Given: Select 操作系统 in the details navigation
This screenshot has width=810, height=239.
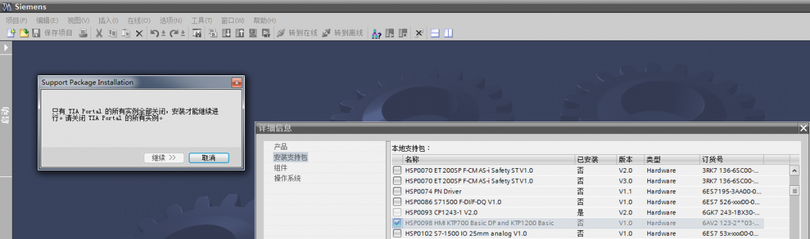Looking at the screenshot, I should pyautogui.click(x=287, y=178).
